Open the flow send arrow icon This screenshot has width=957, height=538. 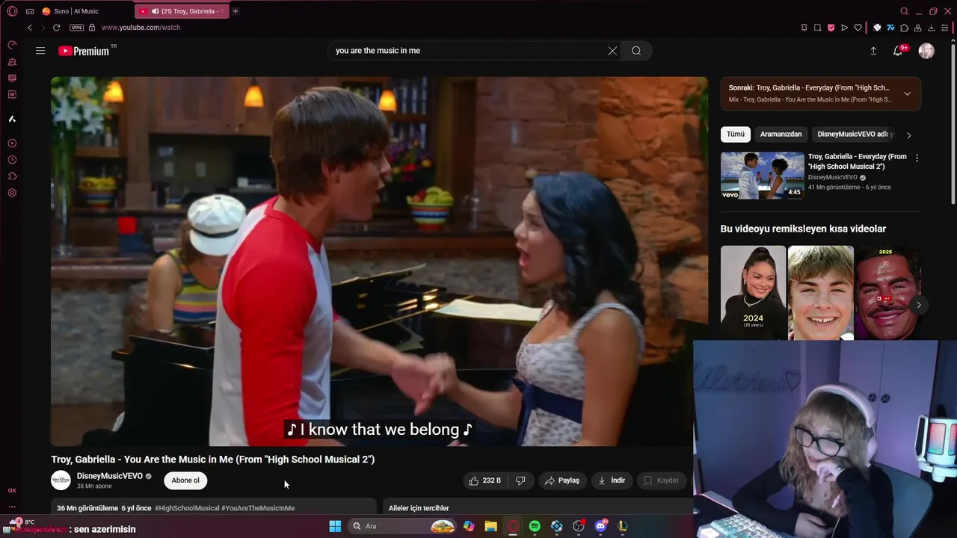tap(844, 28)
